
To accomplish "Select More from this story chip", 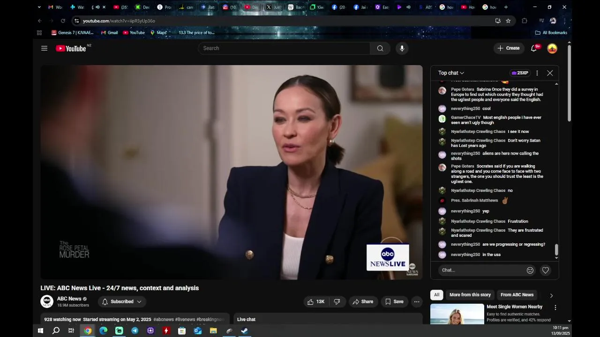I will [x=470, y=295].
